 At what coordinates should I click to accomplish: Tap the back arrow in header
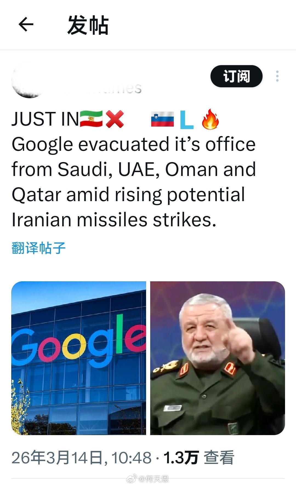pos(26,25)
